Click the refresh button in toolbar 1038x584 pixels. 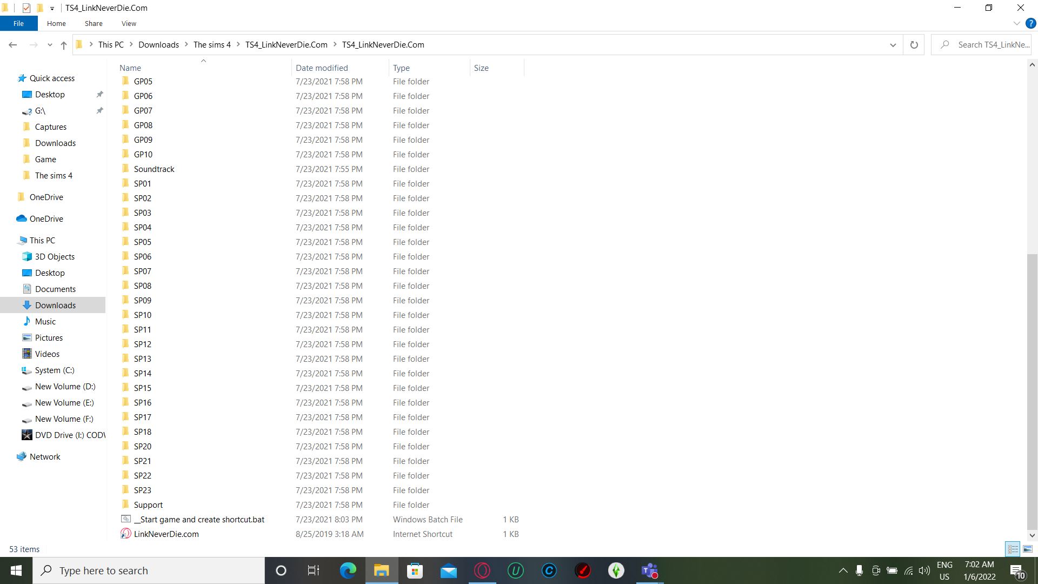(x=915, y=45)
